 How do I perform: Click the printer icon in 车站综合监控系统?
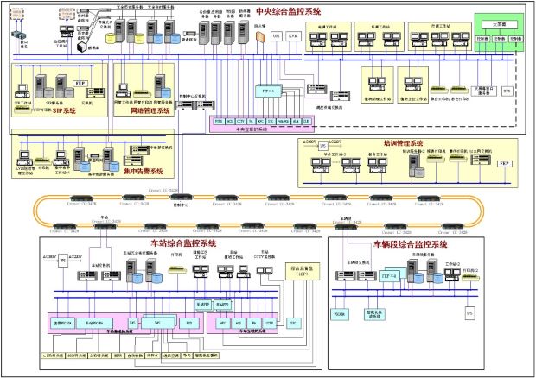pos(177,270)
